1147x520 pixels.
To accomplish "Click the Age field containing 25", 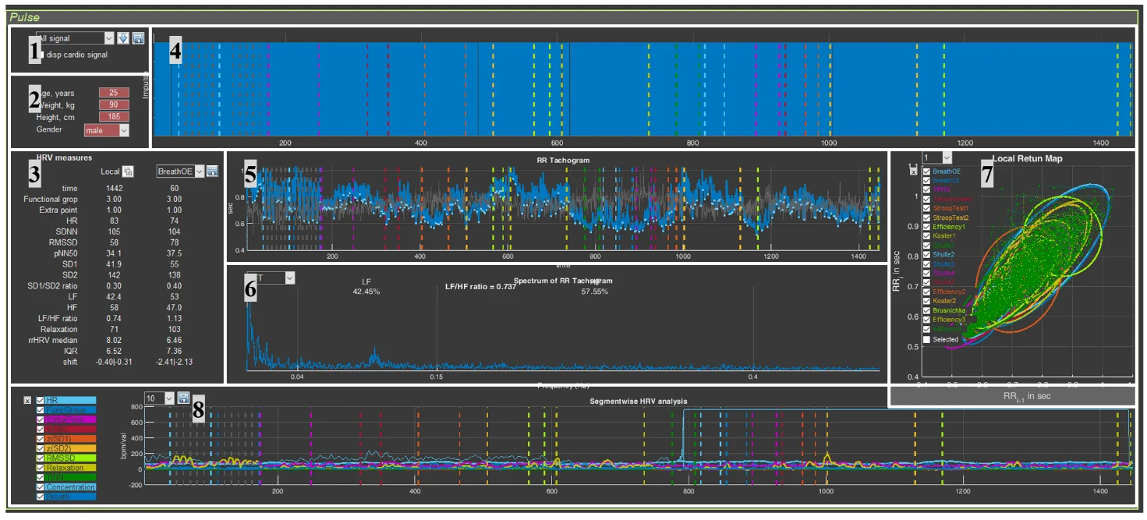I will (x=113, y=93).
